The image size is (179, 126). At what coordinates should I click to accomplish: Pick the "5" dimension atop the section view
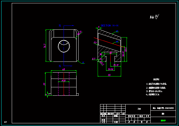[x=99, y=27]
